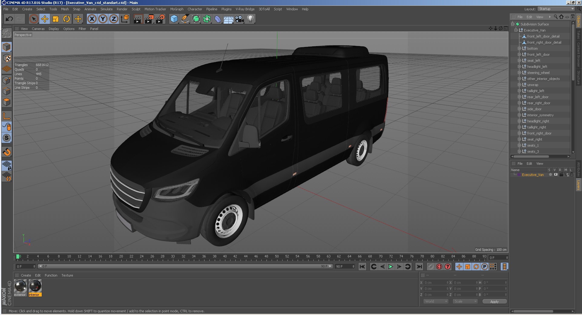Add a Cube primitive object
582x315 pixels.
[174, 19]
